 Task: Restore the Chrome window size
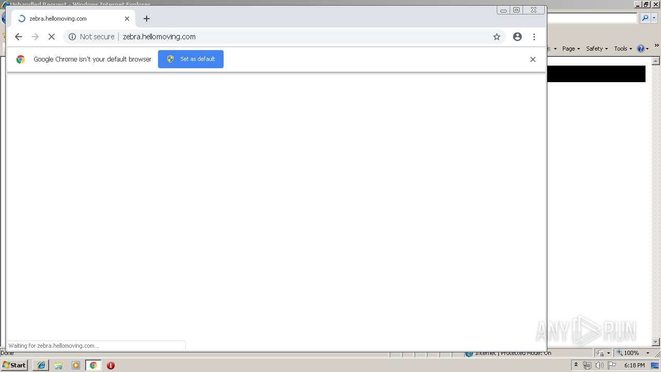516,10
